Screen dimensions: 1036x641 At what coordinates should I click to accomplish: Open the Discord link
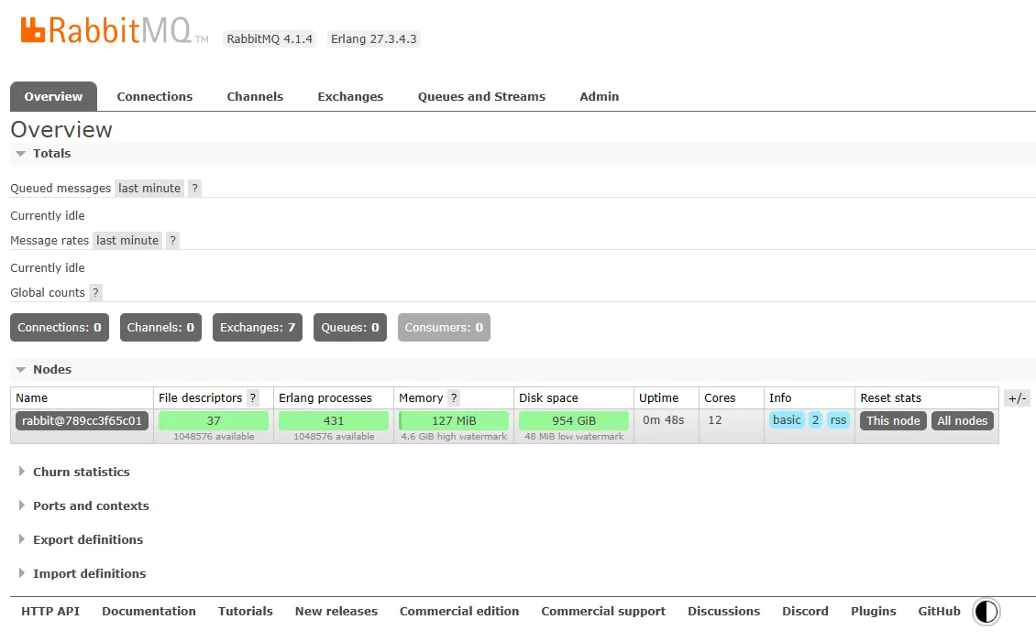point(805,612)
